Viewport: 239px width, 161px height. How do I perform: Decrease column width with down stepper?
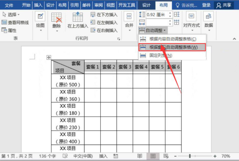[170, 24]
